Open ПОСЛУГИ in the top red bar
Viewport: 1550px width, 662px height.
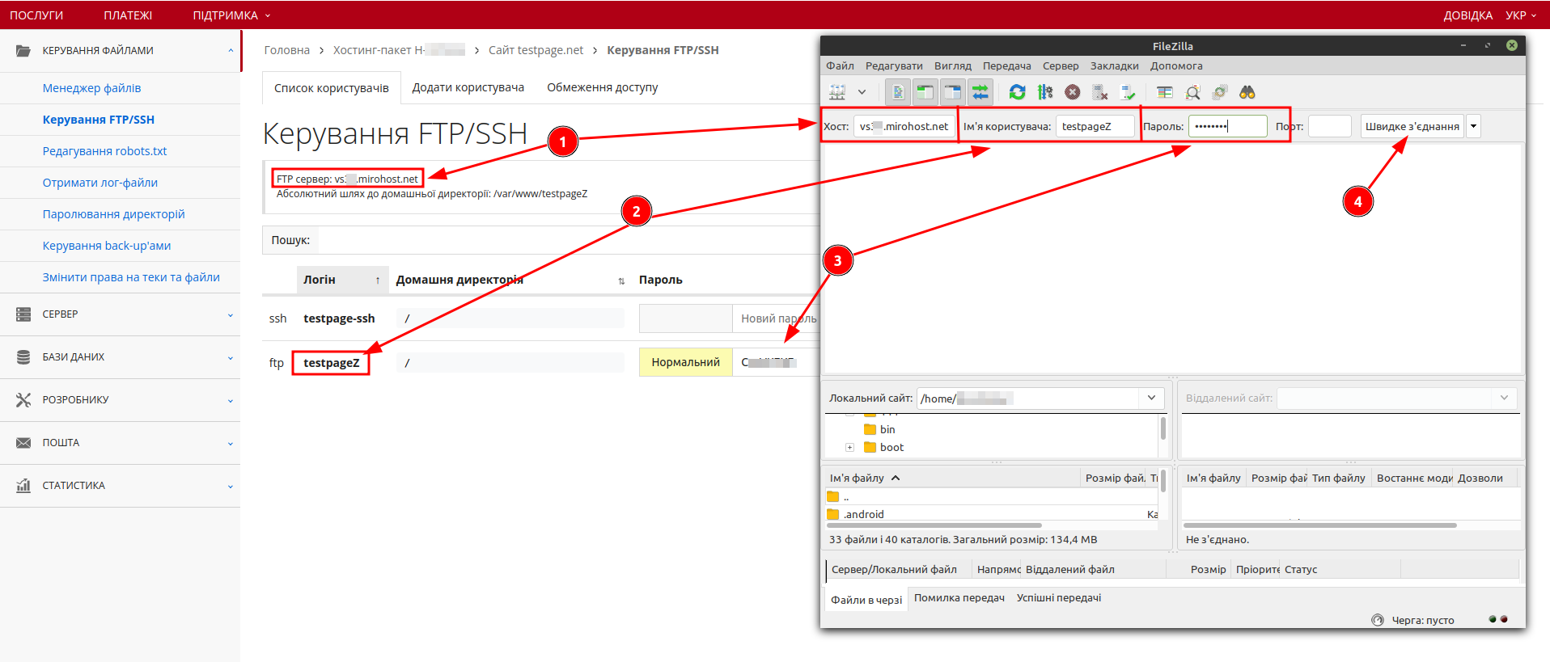pos(36,15)
